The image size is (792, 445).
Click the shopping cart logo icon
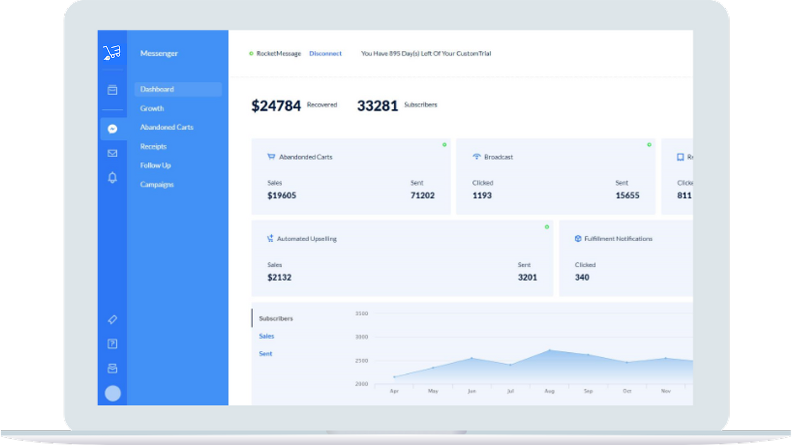coord(112,53)
